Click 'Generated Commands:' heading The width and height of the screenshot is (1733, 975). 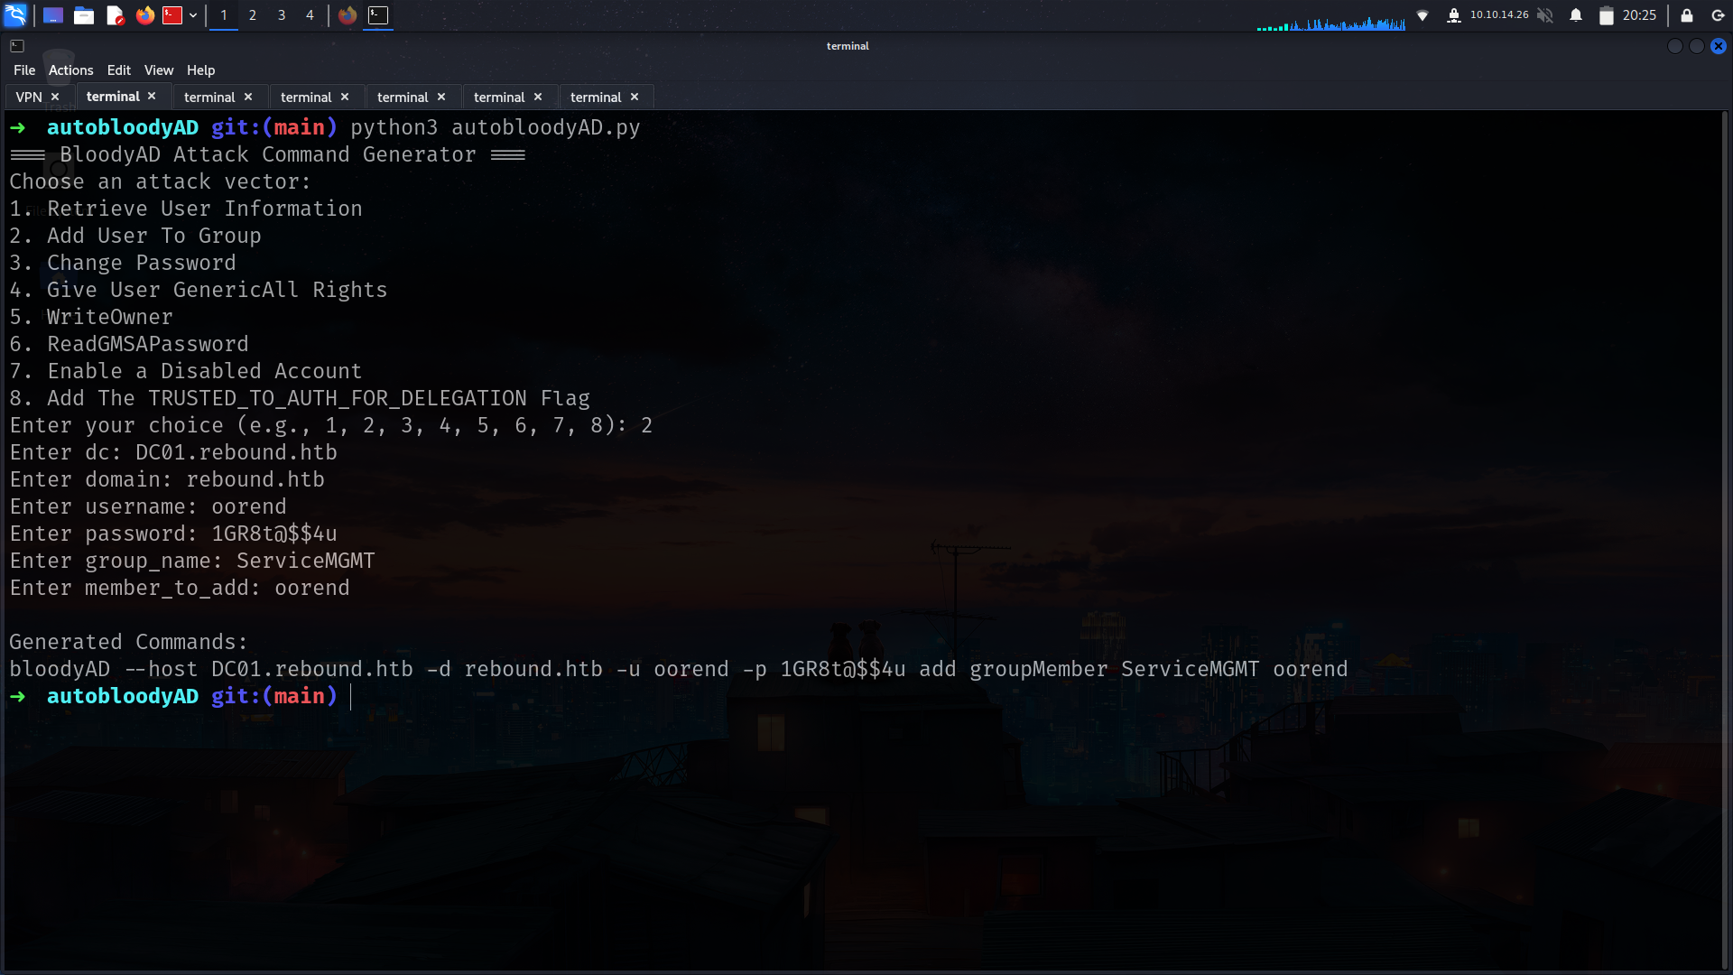pos(128,642)
